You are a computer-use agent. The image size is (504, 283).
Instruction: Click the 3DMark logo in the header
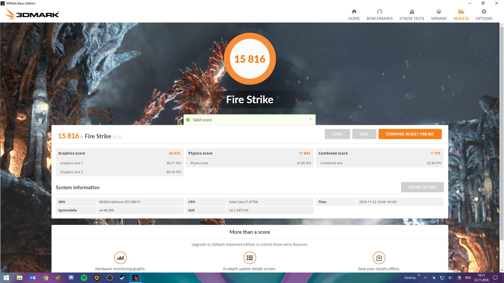[32, 14]
